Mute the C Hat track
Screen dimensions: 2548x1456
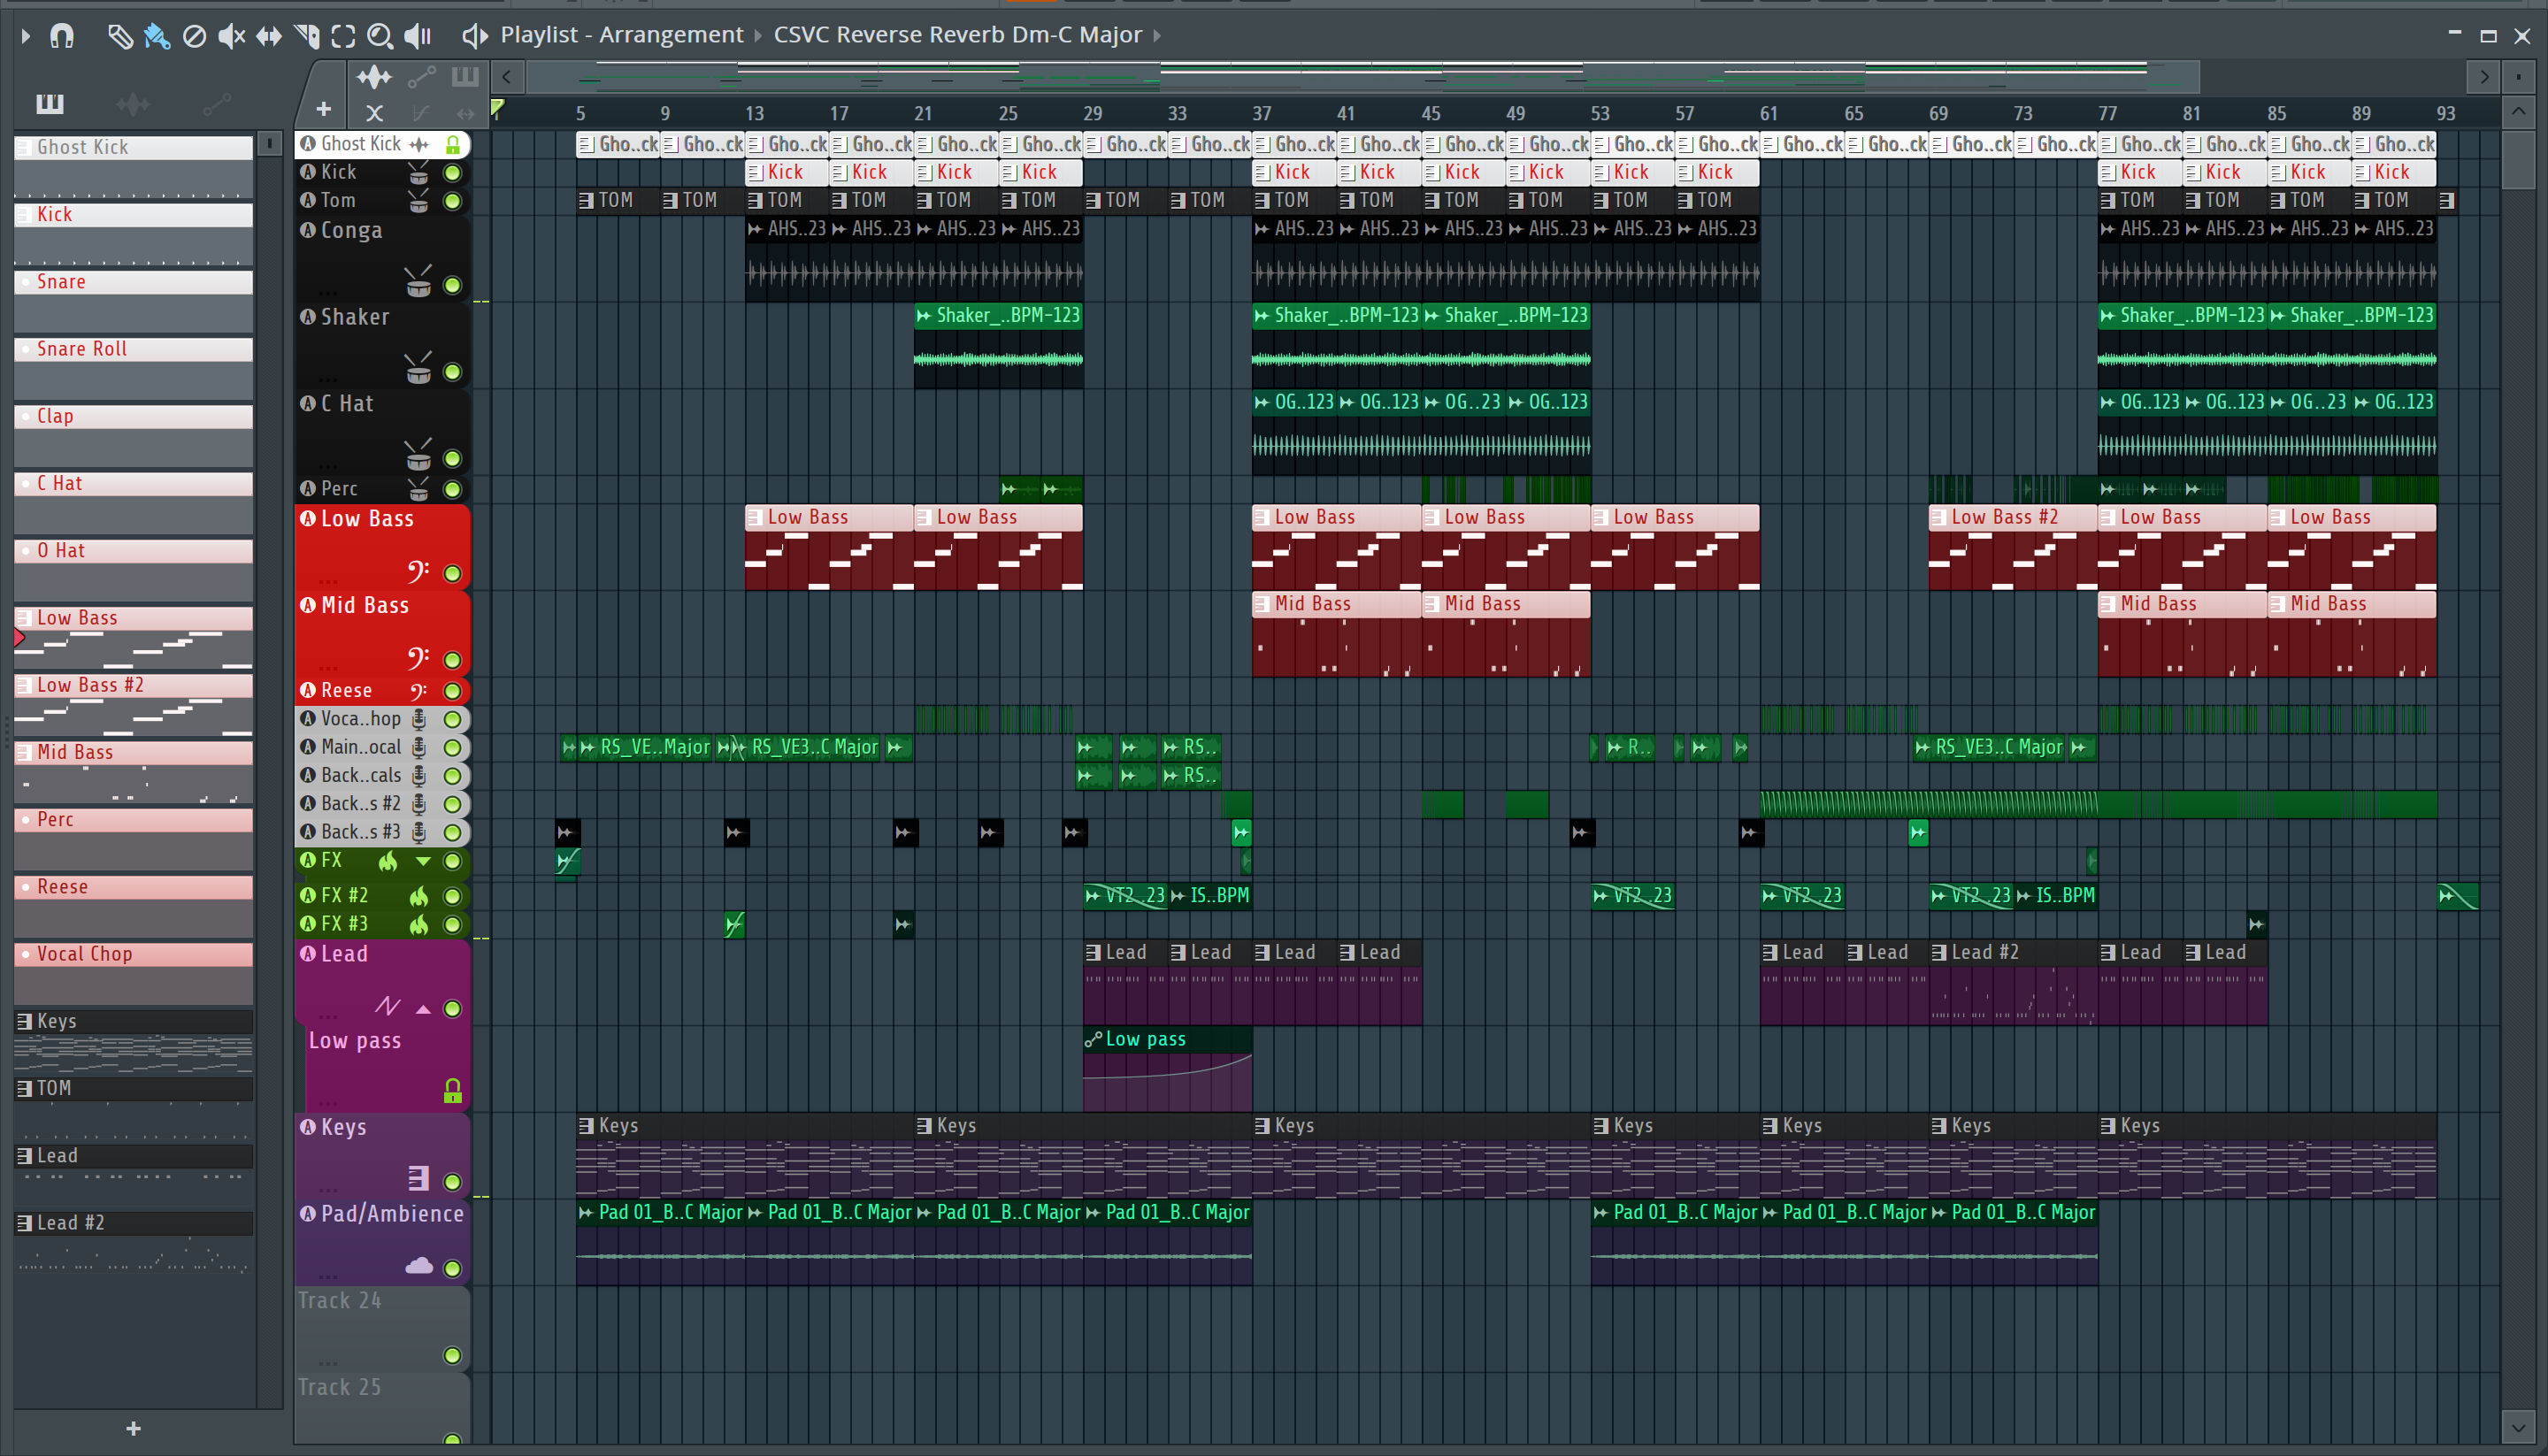(452, 459)
